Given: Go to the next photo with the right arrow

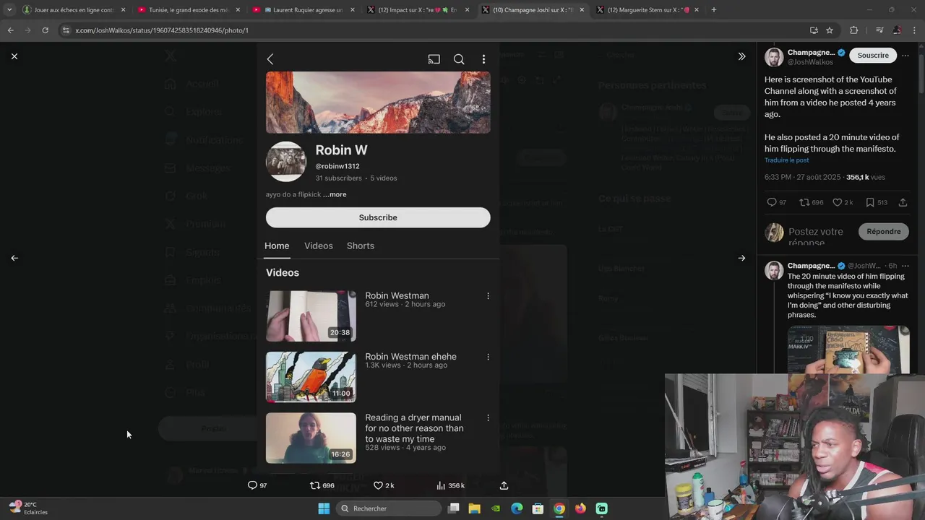Looking at the screenshot, I should coord(741,258).
